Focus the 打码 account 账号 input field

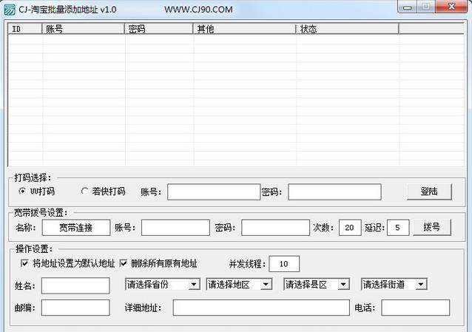213,192
